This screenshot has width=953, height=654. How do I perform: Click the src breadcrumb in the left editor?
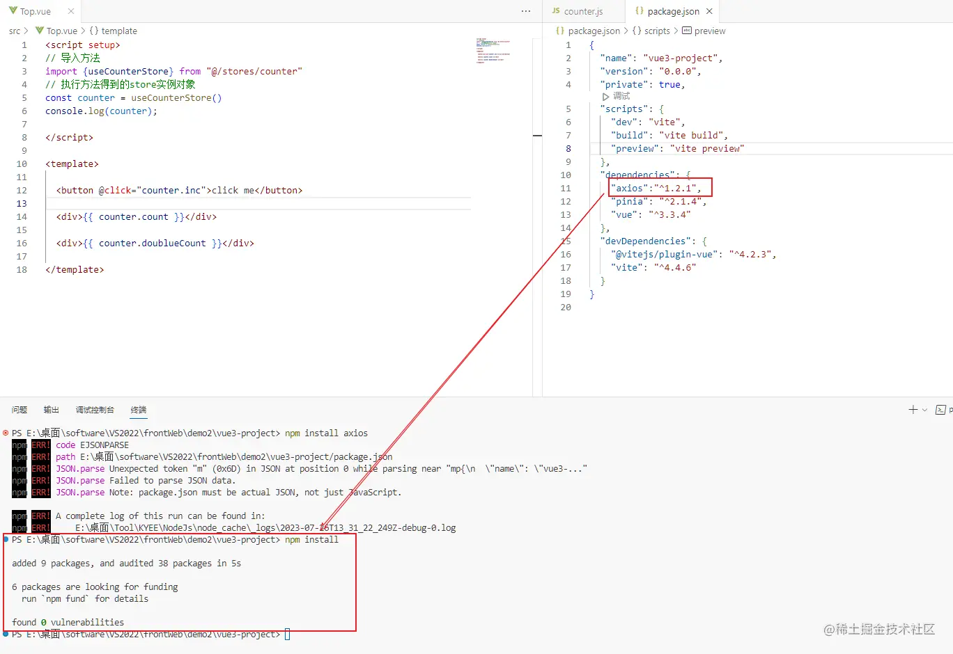point(15,31)
